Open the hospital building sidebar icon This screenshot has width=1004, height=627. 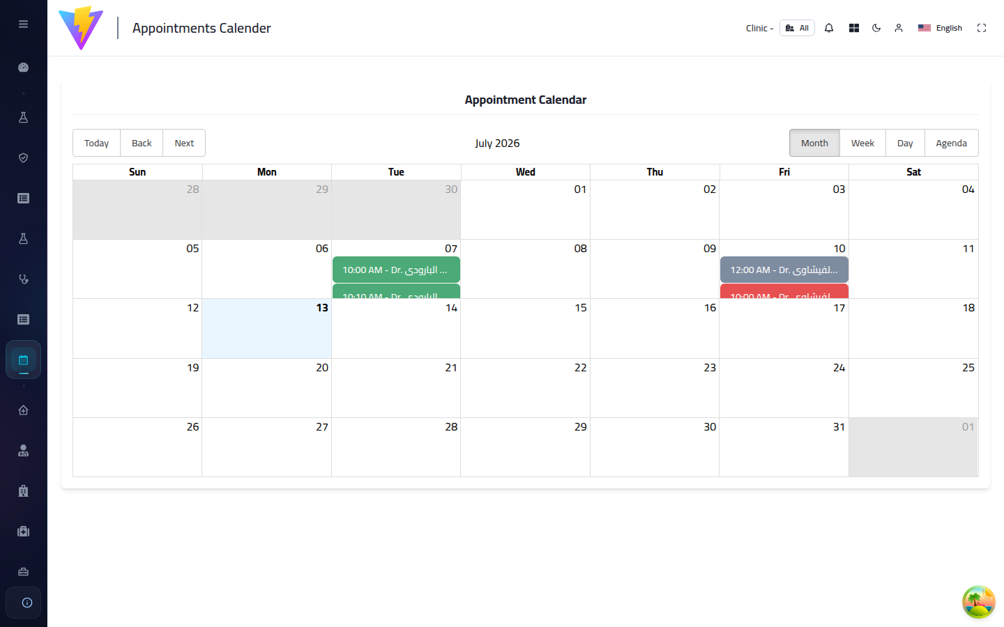coord(23,491)
